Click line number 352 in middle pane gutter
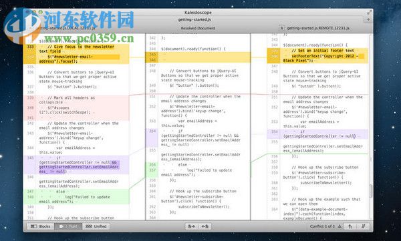This screenshot has width=401, height=241. point(152,106)
